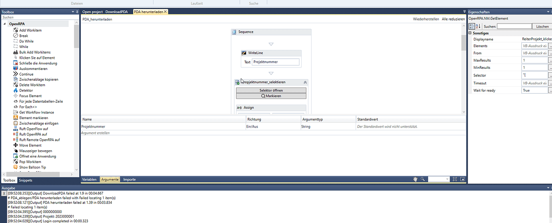The width and height of the screenshot is (552, 223).
Task: Click the WriteLine Text input field
Action: (276, 62)
